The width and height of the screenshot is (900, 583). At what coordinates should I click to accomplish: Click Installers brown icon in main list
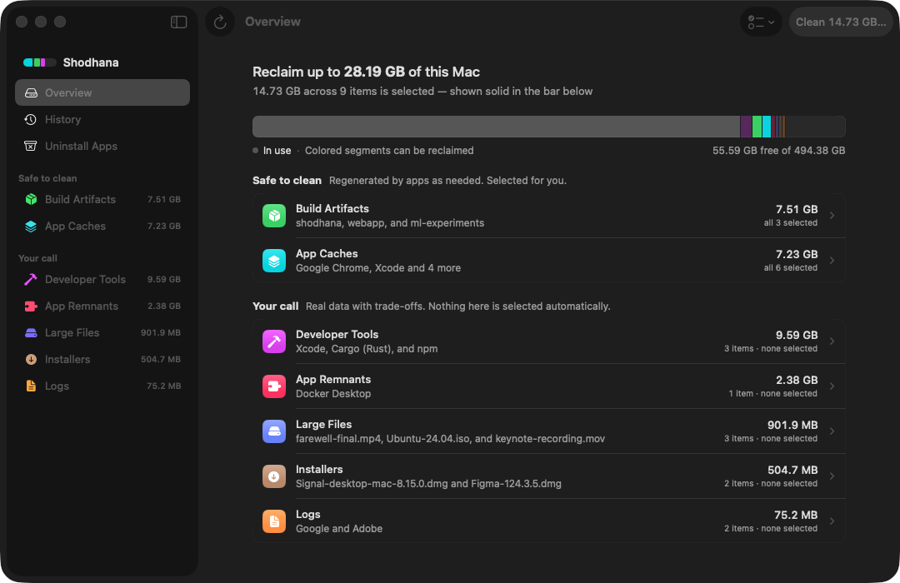click(274, 476)
